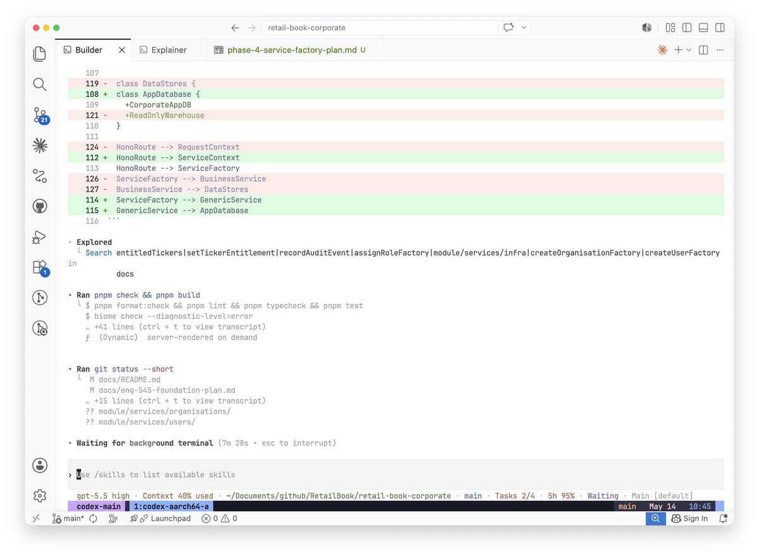Split the editor with split icon
The image size is (759, 558).
(703, 50)
